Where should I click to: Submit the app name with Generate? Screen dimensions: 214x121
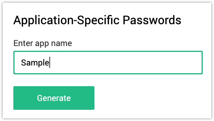54,98
